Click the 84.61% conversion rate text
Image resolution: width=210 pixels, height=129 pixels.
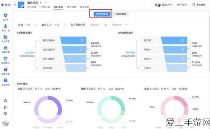tap(95, 43)
